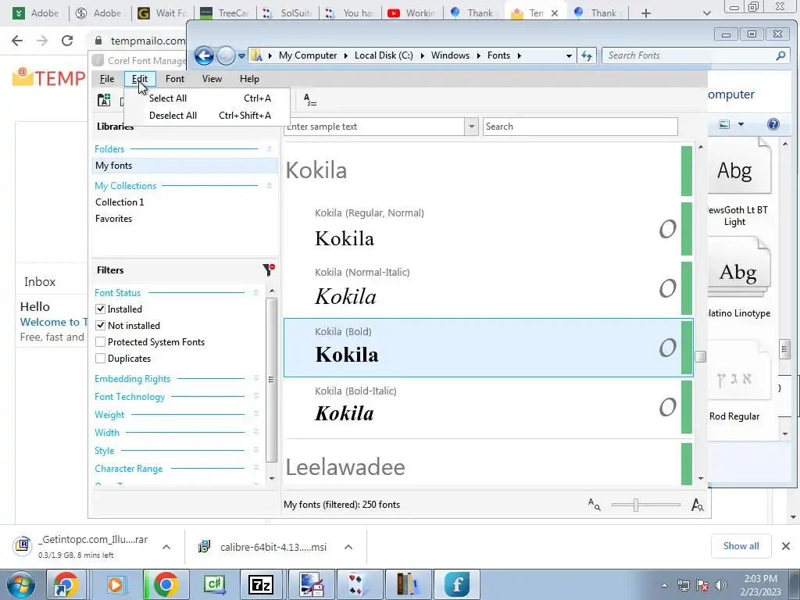Click the filters panel vertical scrollbar thumb
This screenshot has width=800, height=600.
(271, 380)
